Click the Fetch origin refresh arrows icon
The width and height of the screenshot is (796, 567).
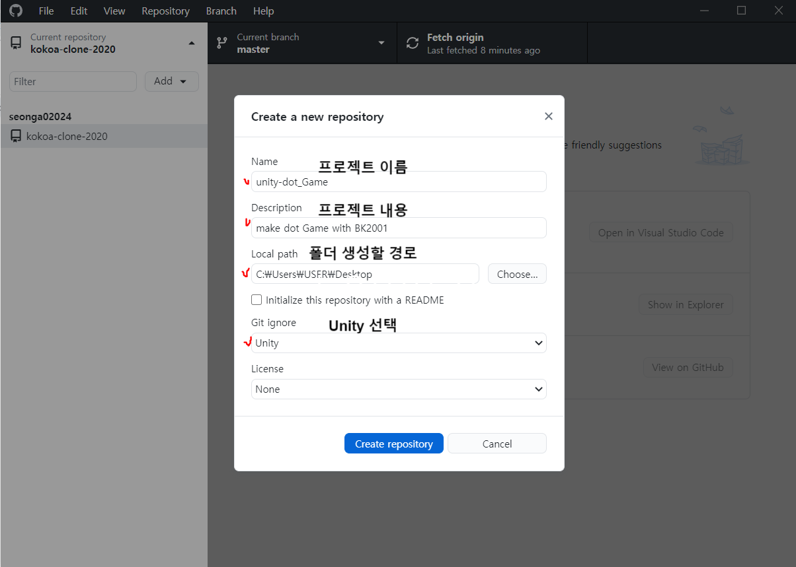(413, 44)
